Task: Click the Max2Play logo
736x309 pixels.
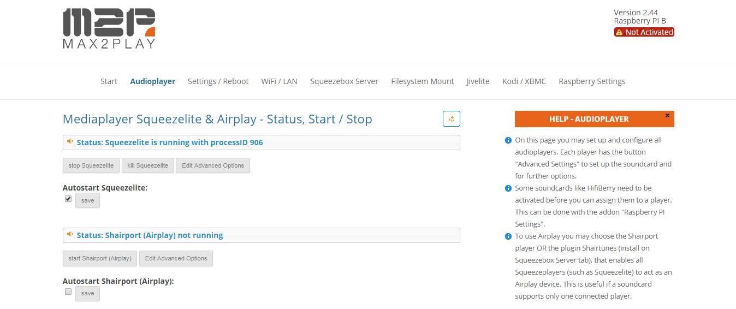Action: (109, 28)
